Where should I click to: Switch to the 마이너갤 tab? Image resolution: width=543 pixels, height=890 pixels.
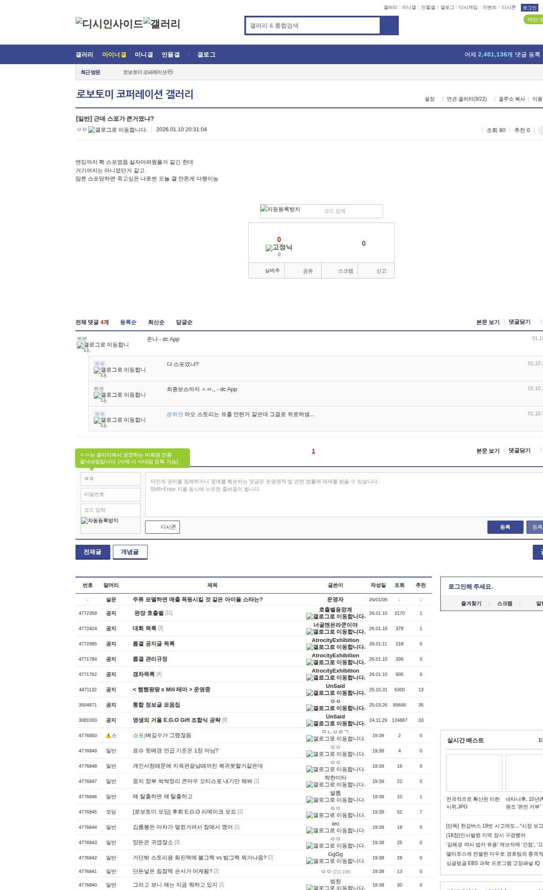click(x=114, y=55)
